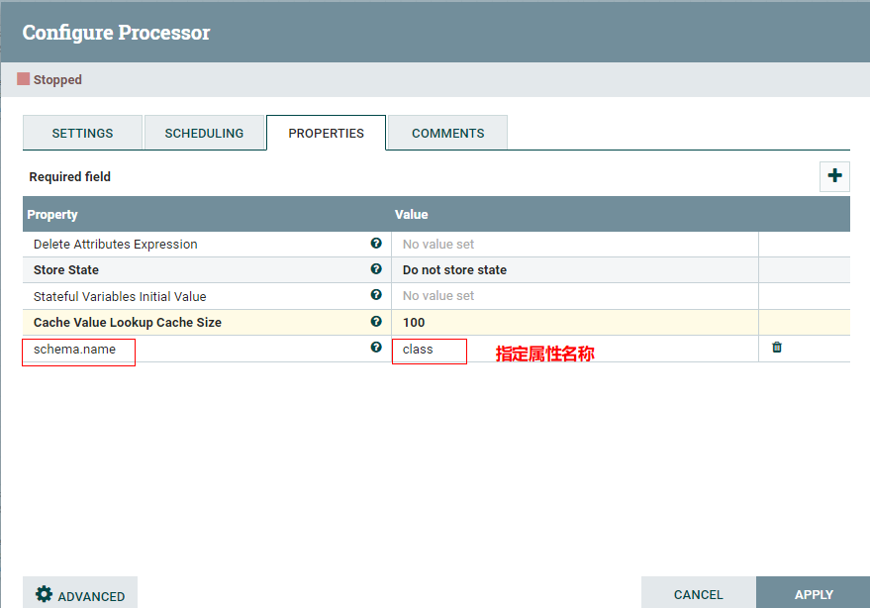The height and width of the screenshot is (608, 870).
Task: Click help icon beside Stateful Variables Initial Value
Action: [376, 295]
